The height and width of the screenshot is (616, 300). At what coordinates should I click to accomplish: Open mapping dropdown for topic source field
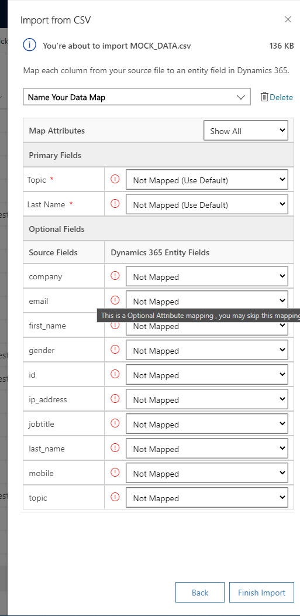206,498
